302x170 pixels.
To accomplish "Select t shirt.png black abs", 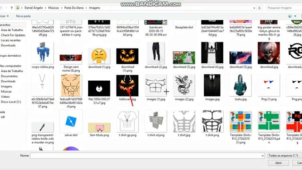I will 212,124.
